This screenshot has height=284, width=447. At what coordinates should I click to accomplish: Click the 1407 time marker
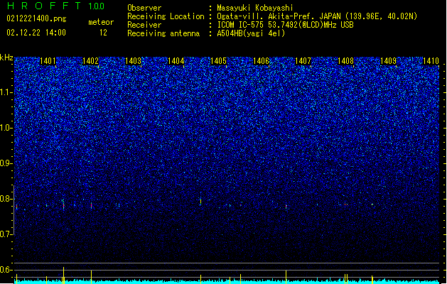coord(303,61)
